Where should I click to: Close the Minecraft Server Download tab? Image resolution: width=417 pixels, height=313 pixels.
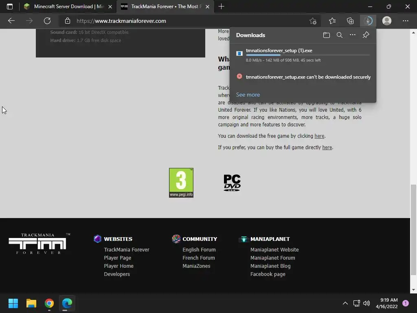pyautogui.click(x=110, y=7)
